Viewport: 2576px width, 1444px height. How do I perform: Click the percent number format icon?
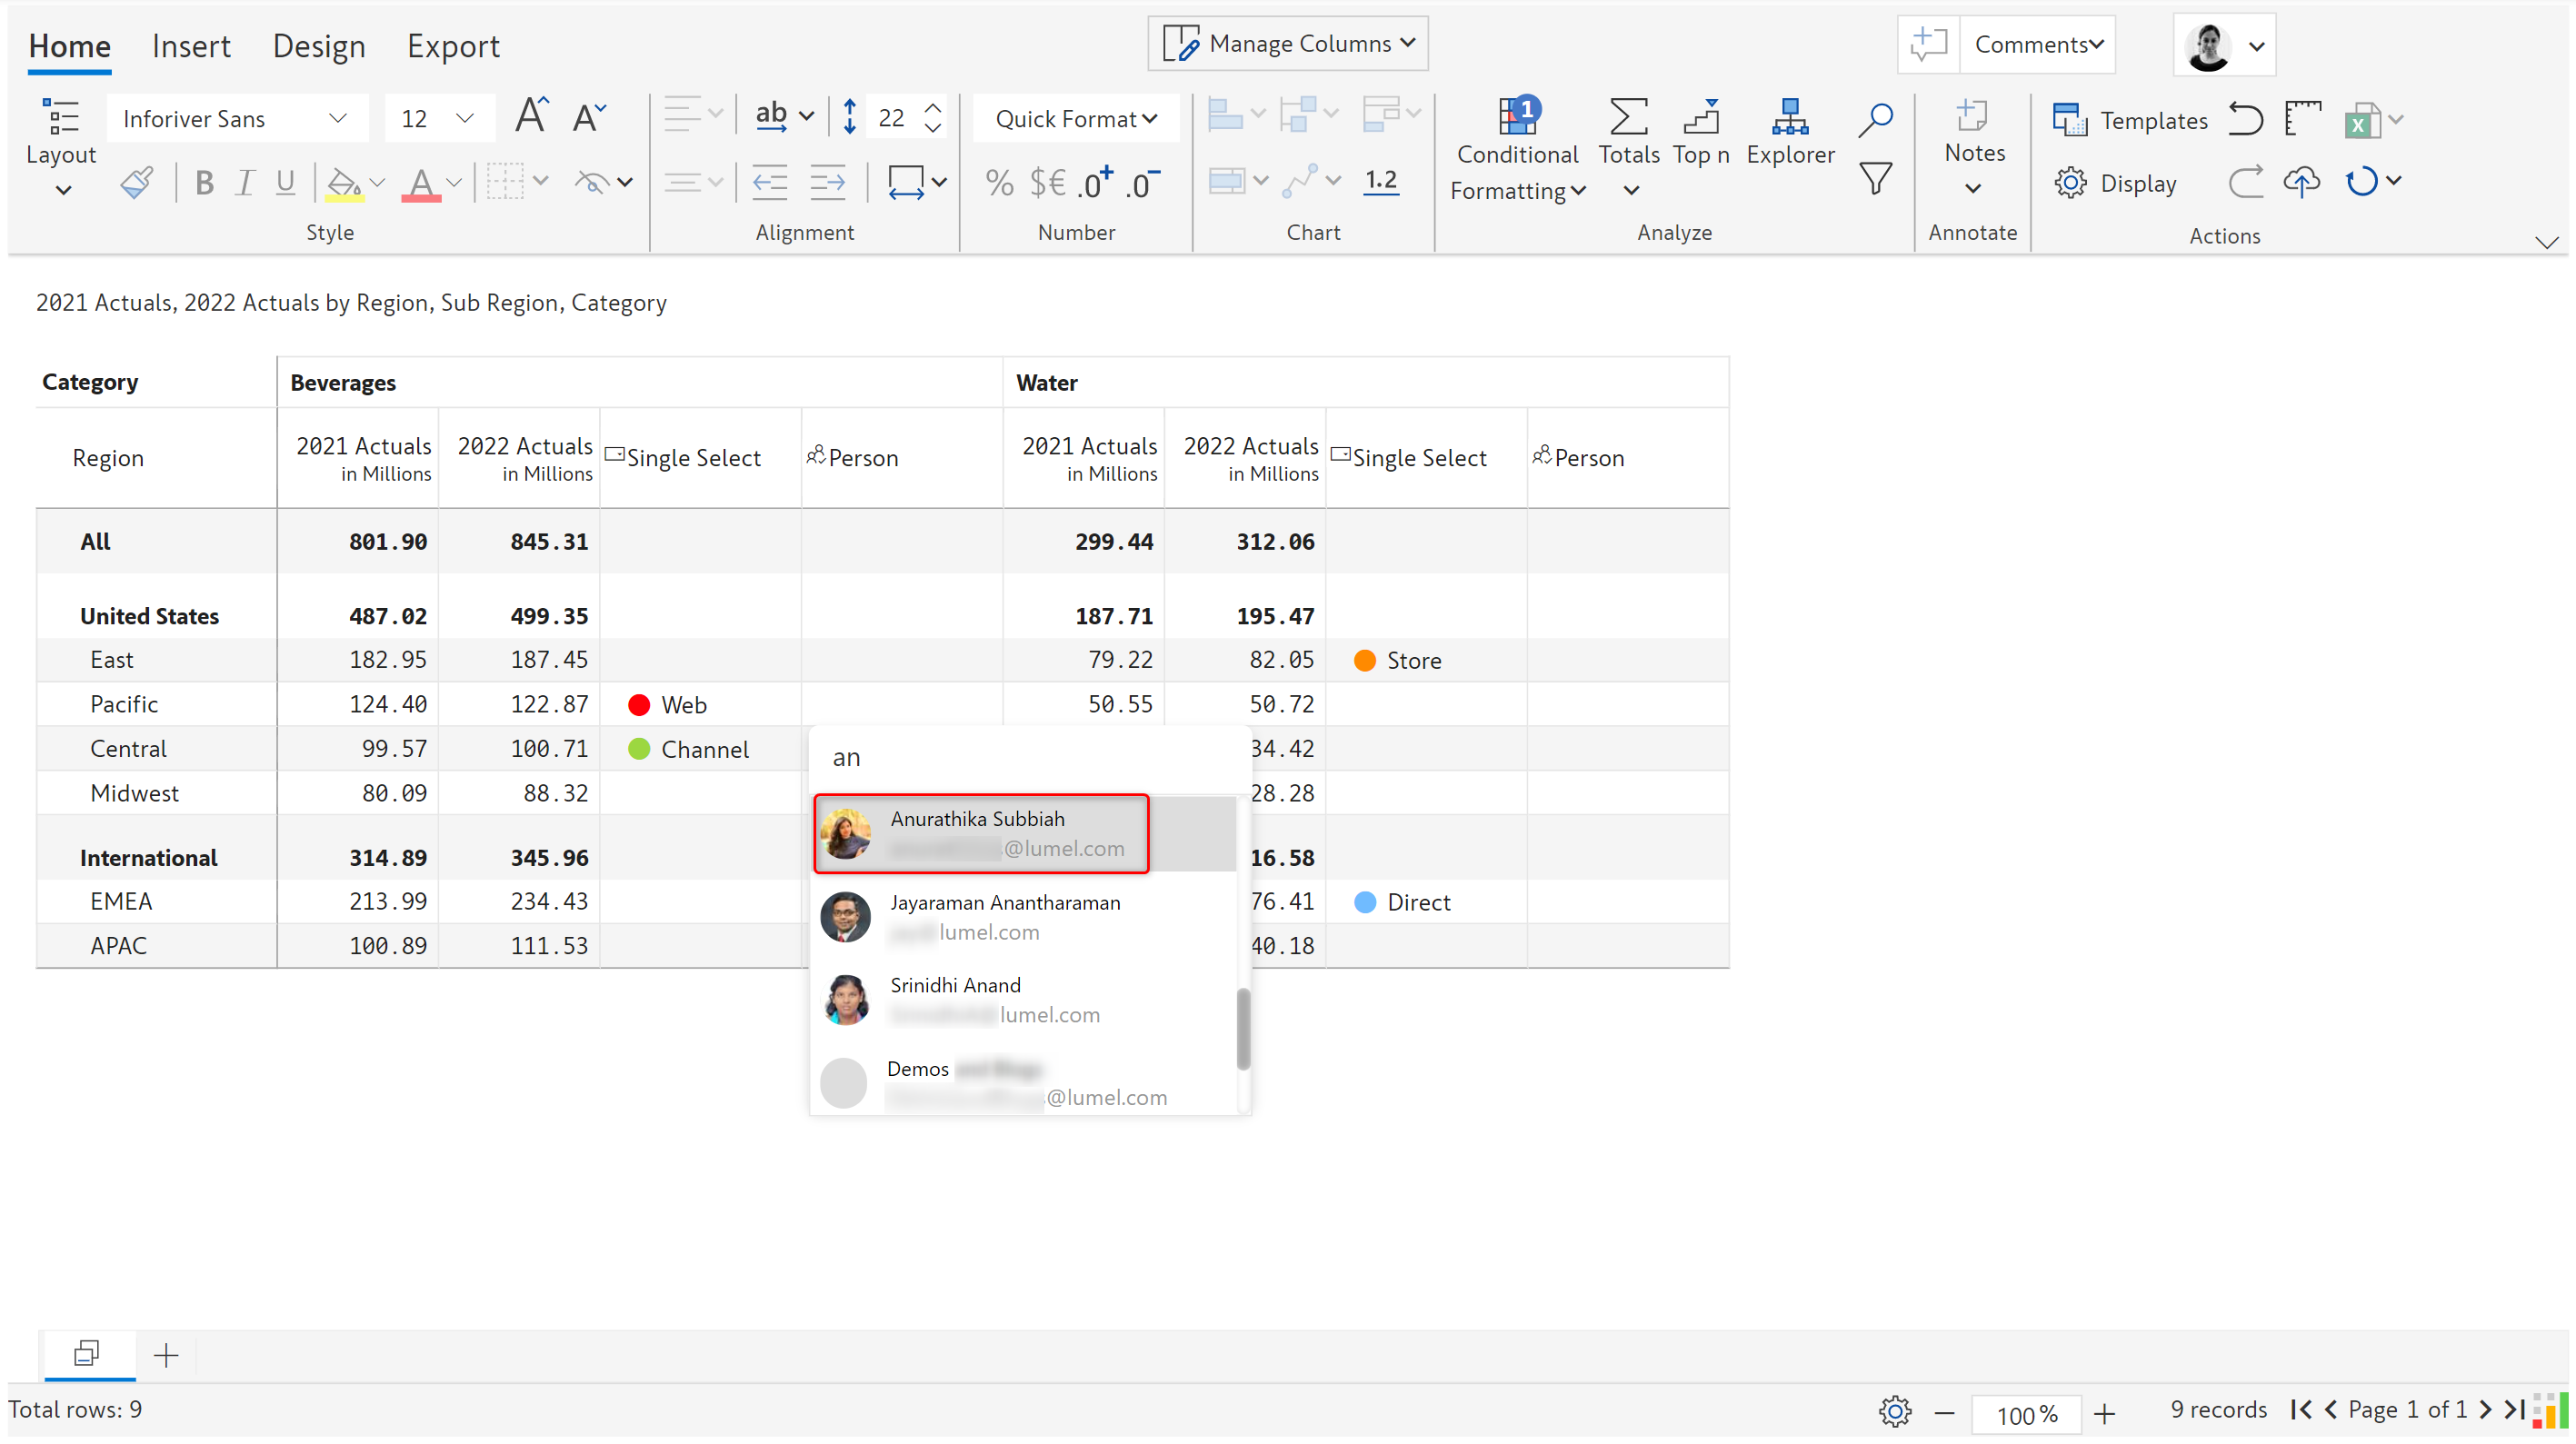pyautogui.click(x=998, y=182)
